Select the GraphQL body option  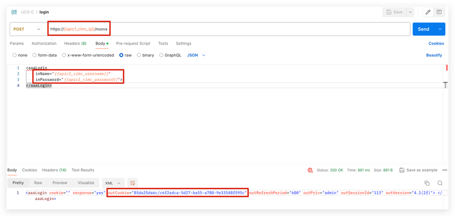click(x=170, y=55)
